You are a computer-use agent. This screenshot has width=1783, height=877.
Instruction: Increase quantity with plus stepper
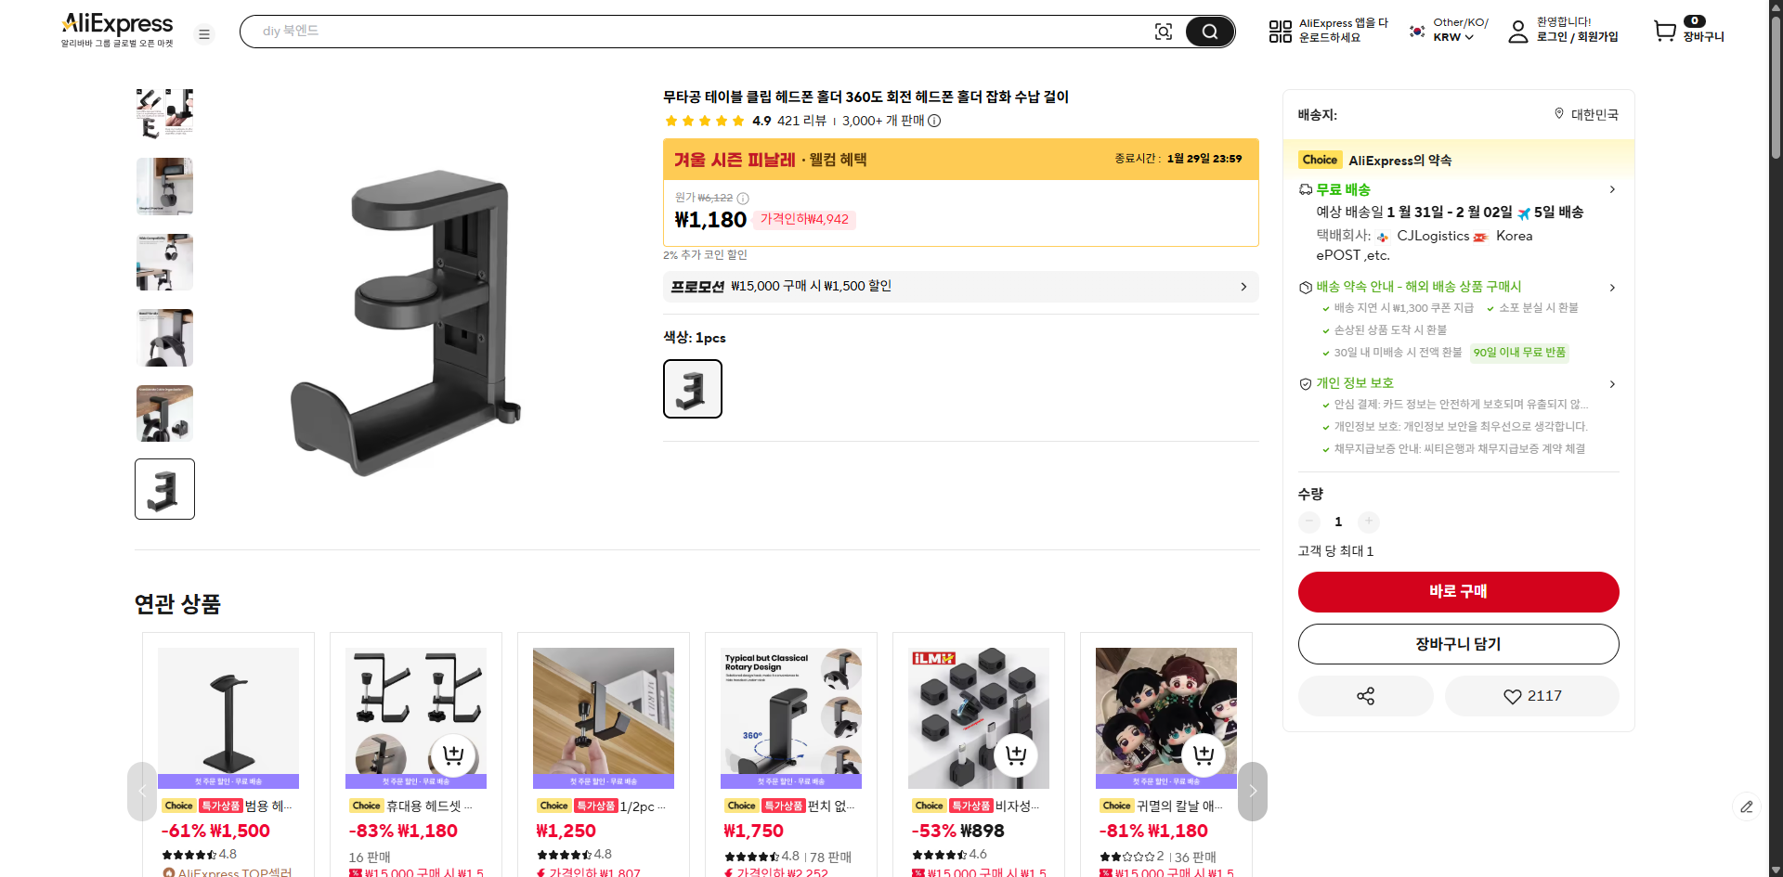pyautogui.click(x=1368, y=522)
